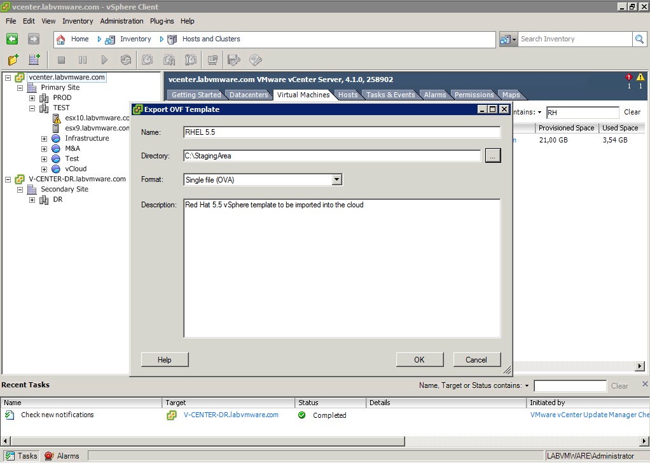Expand the DR cluster node

(32, 200)
